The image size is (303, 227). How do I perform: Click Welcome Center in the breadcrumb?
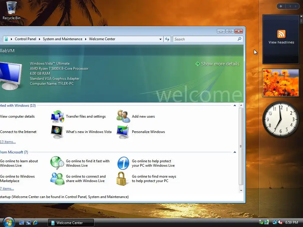coord(102,39)
